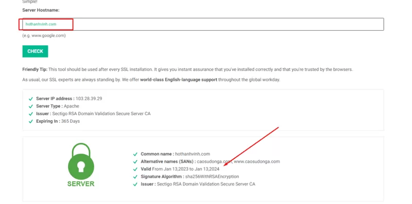Click the common name hothanhvinh.com
Image resolution: width=412 pixels, height=204 pixels.
pyautogui.click(x=193, y=154)
